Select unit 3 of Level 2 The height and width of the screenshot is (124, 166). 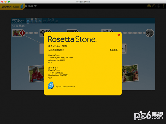[53, 21]
